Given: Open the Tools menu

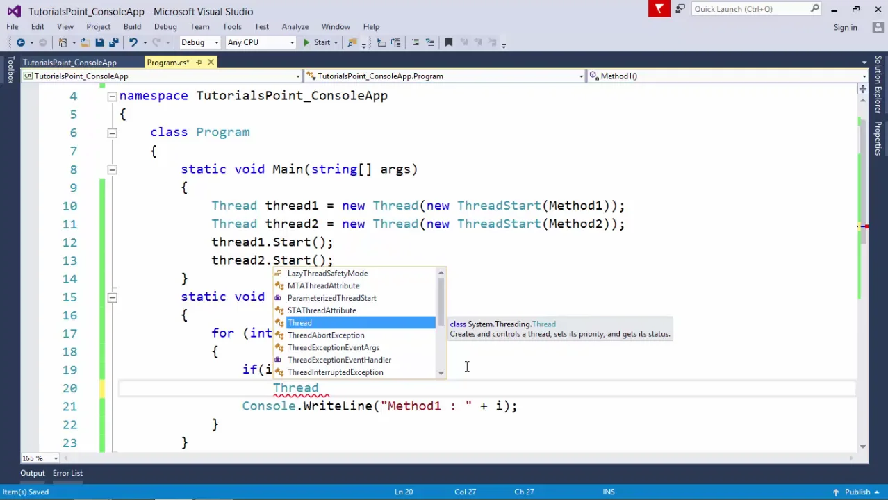Looking at the screenshot, I should (x=232, y=27).
